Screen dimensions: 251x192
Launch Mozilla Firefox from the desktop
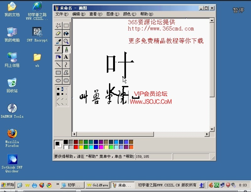[x=12, y=138]
